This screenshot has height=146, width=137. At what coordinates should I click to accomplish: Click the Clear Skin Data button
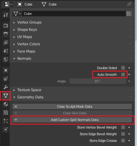(72, 113)
